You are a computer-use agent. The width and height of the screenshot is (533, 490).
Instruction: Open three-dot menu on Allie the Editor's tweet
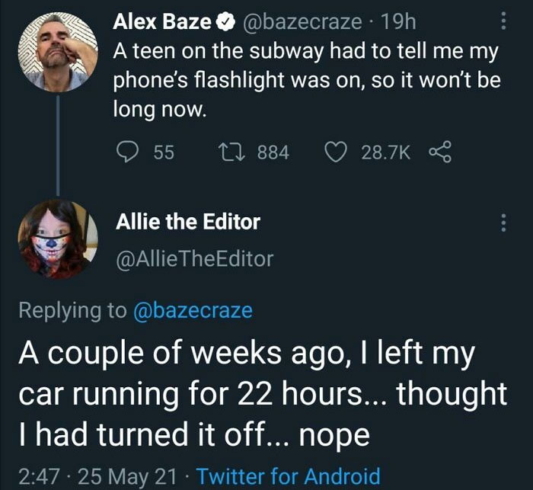tap(502, 223)
